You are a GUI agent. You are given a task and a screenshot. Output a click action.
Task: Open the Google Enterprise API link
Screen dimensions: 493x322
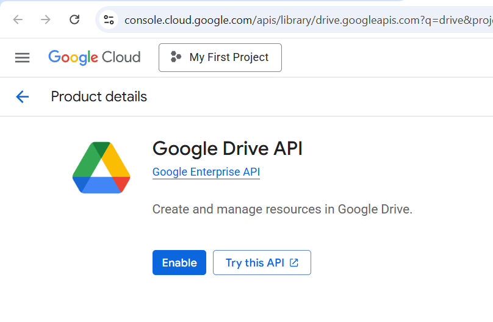(206, 172)
